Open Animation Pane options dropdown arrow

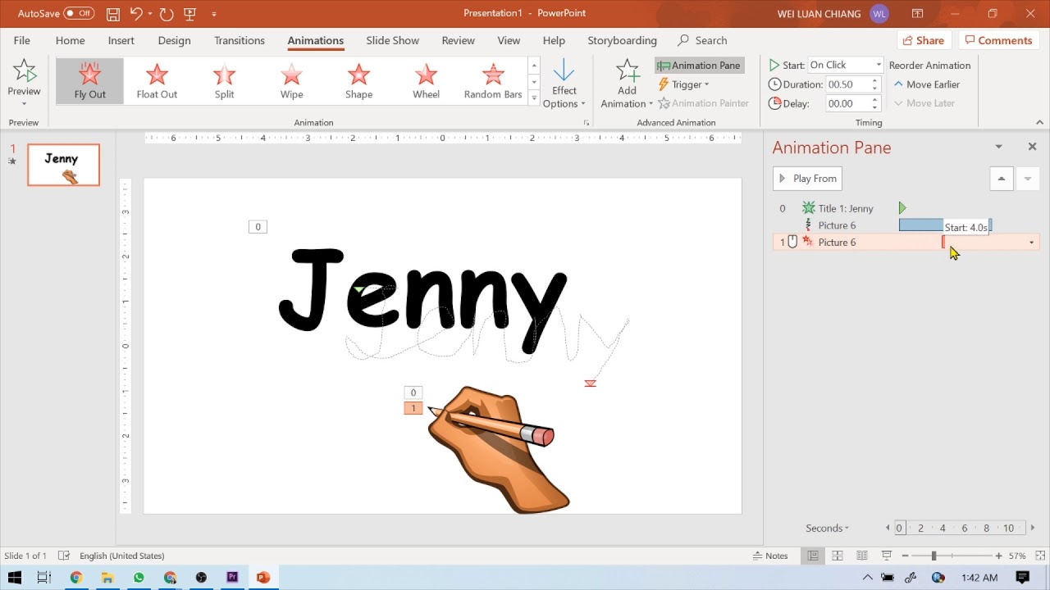998,147
